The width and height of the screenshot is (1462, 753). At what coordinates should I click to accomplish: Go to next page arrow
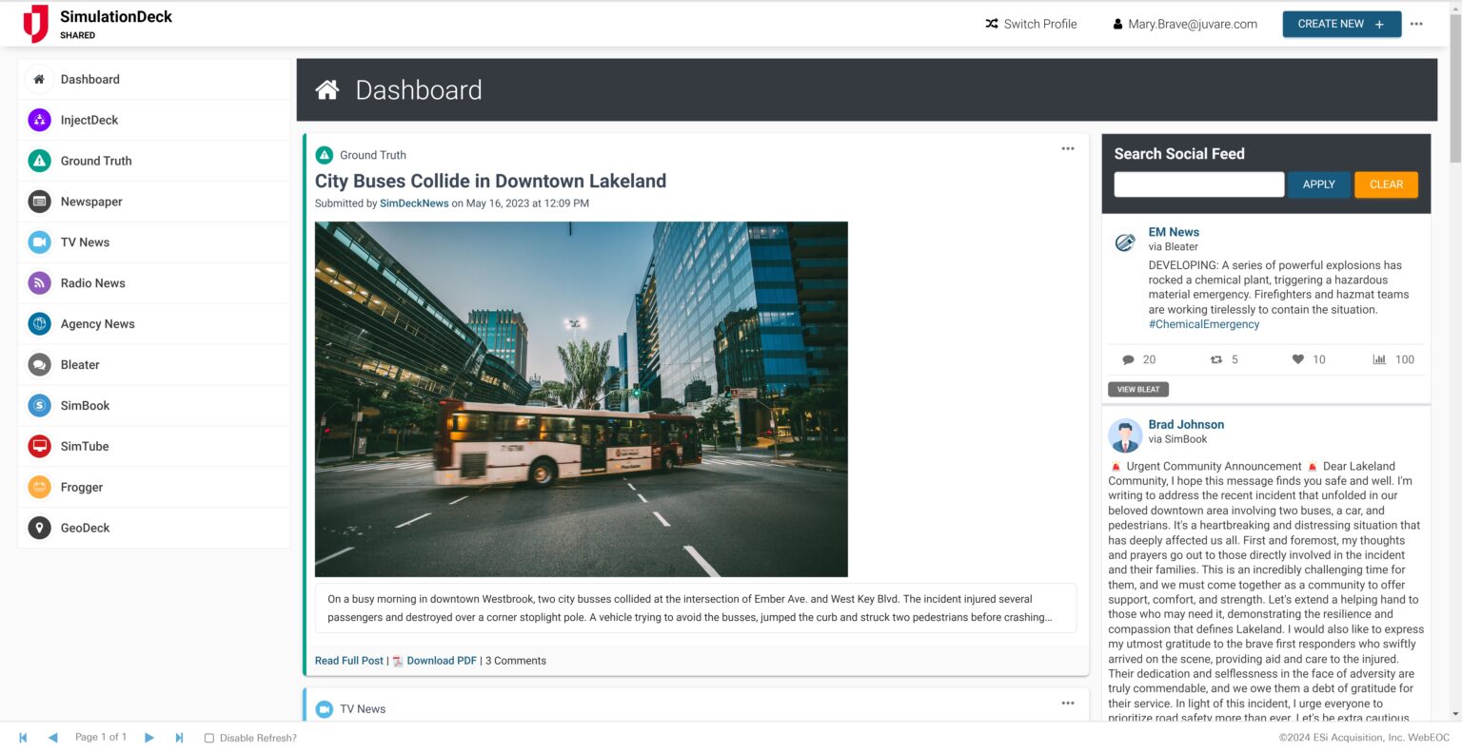click(x=149, y=738)
